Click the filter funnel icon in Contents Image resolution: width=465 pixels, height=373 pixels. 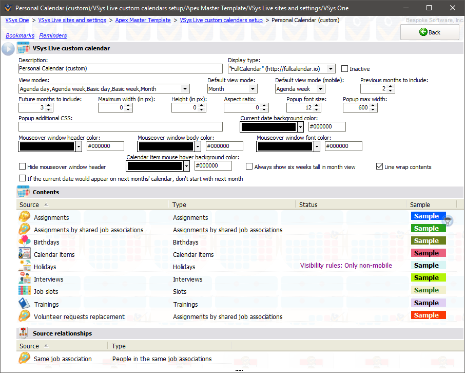(448, 221)
